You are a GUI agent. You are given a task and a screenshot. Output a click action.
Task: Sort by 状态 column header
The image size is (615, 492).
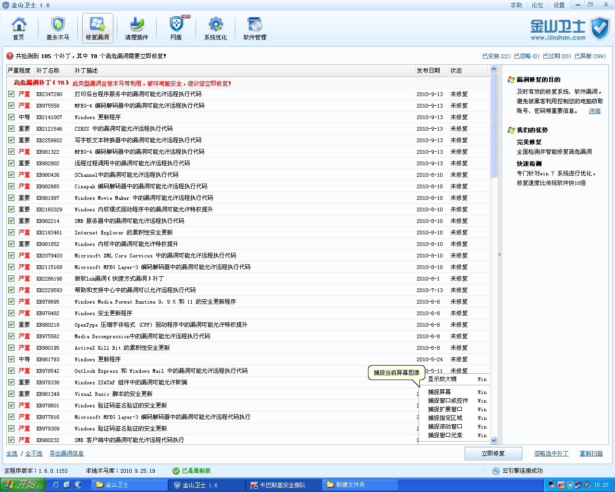[x=468, y=71]
